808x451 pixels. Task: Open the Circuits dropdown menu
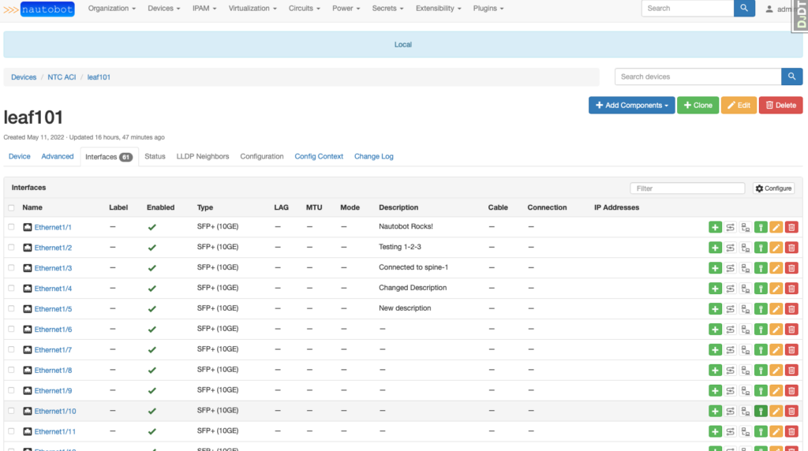(x=304, y=8)
